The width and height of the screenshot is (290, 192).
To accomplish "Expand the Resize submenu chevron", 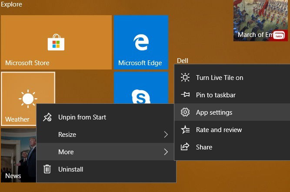I will (x=166, y=134).
